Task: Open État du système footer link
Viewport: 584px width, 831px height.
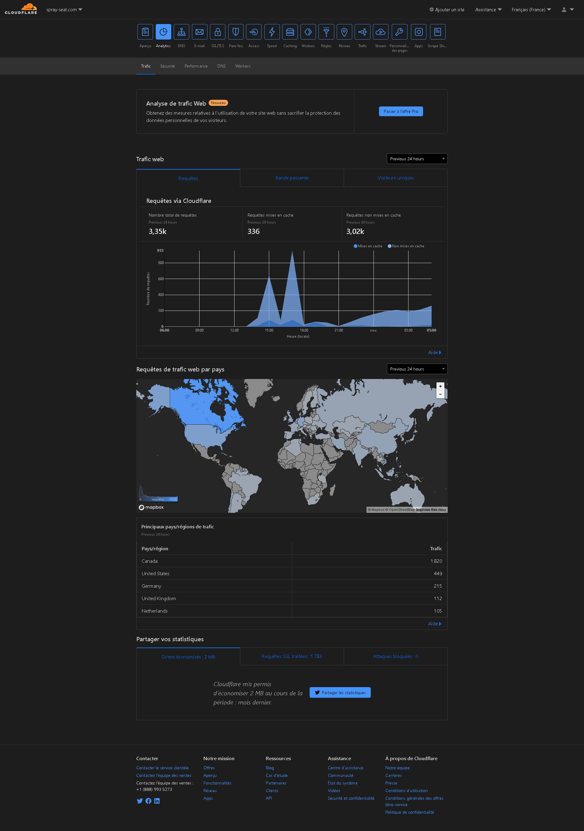Action: point(343,783)
